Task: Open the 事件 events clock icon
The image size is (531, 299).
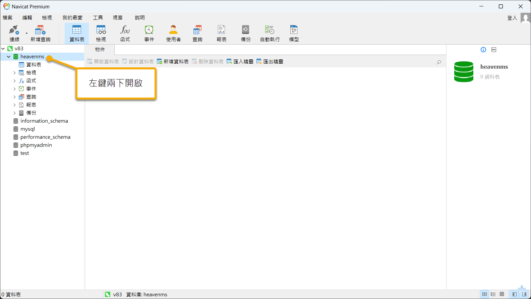Action: pos(149,33)
